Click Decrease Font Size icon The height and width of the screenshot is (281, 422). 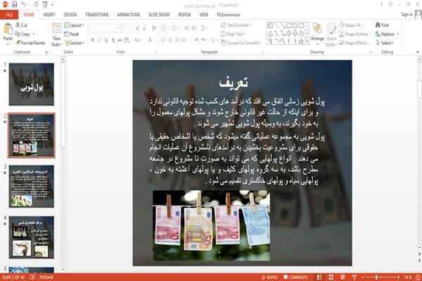(145, 28)
